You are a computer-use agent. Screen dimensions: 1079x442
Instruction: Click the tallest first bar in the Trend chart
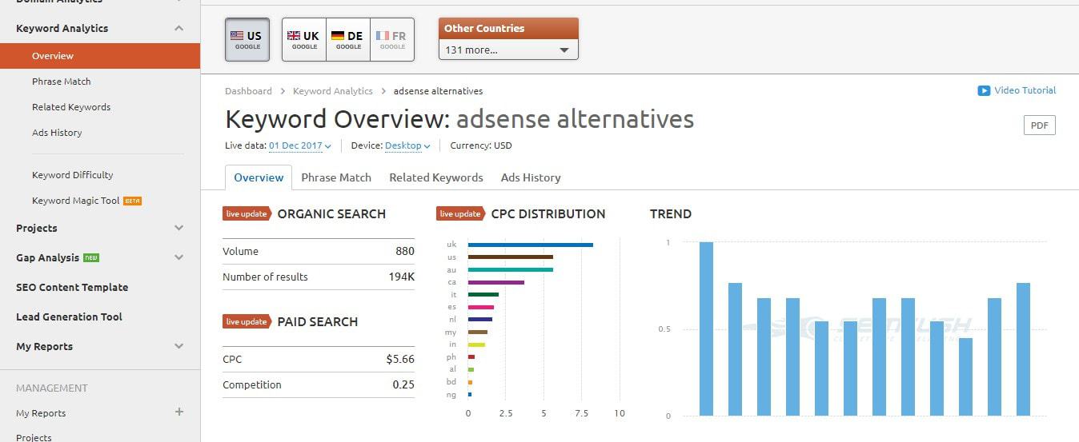(706, 329)
